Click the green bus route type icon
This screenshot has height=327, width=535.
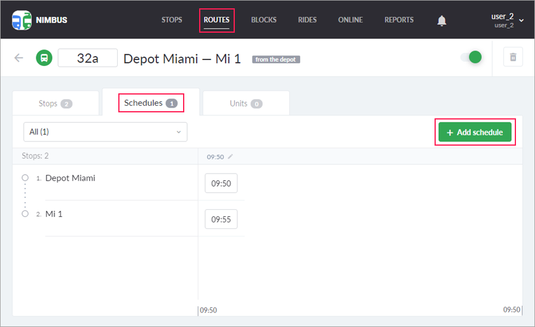(44, 58)
